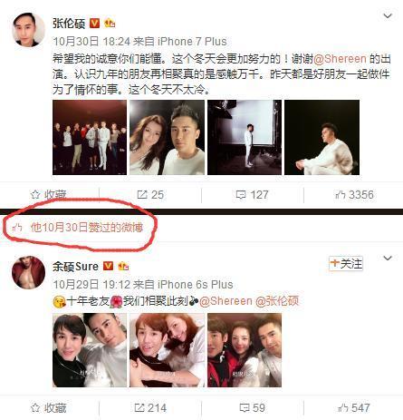
Task: Like the post showing 3356 likes
Action: (354, 195)
